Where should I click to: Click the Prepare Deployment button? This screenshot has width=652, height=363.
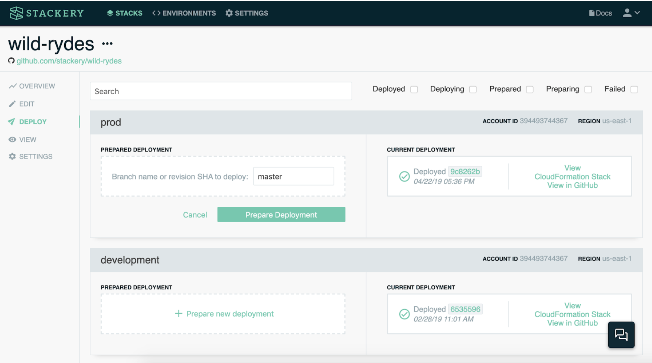click(281, 215)
